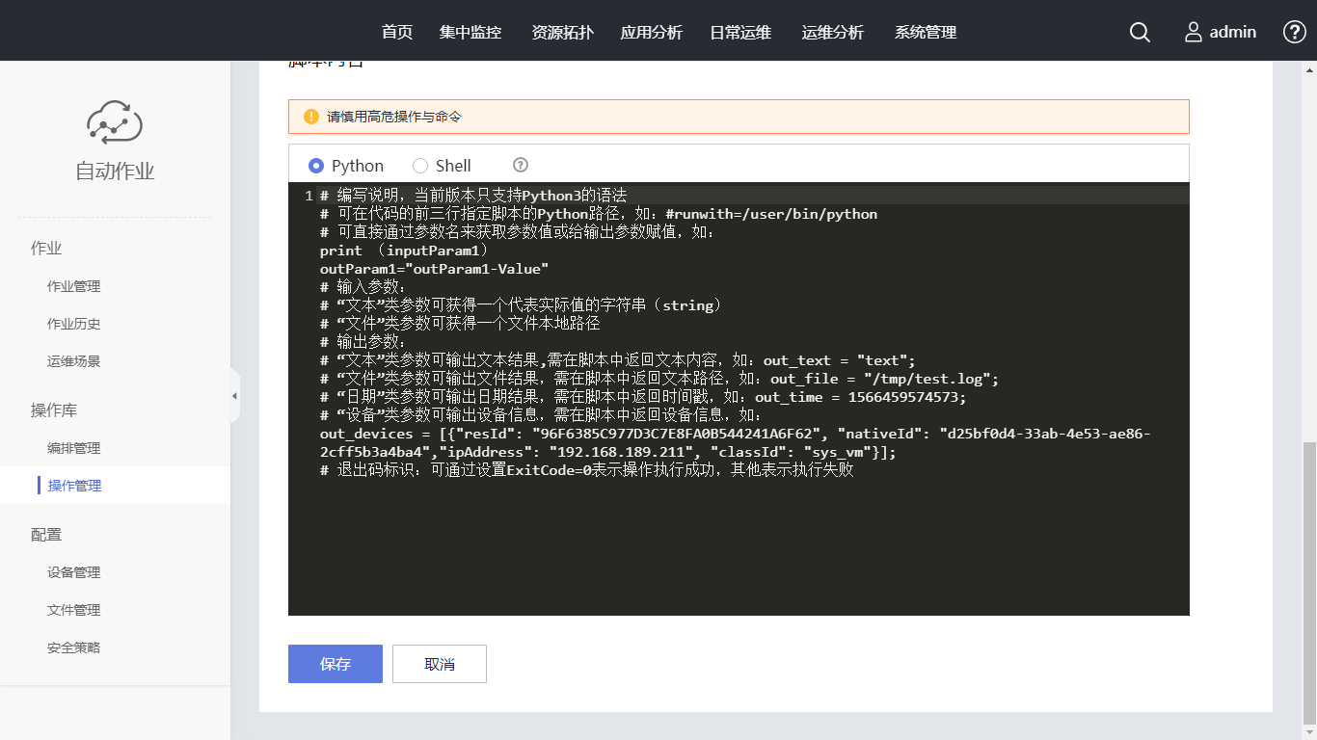The height and width of the screenshot is (740, 1317).
Task: Open the 集中监控 top menu
Action: [470, 33]
